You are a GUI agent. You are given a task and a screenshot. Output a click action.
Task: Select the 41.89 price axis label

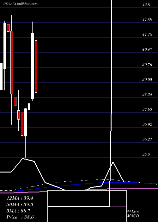click(147, 20)
